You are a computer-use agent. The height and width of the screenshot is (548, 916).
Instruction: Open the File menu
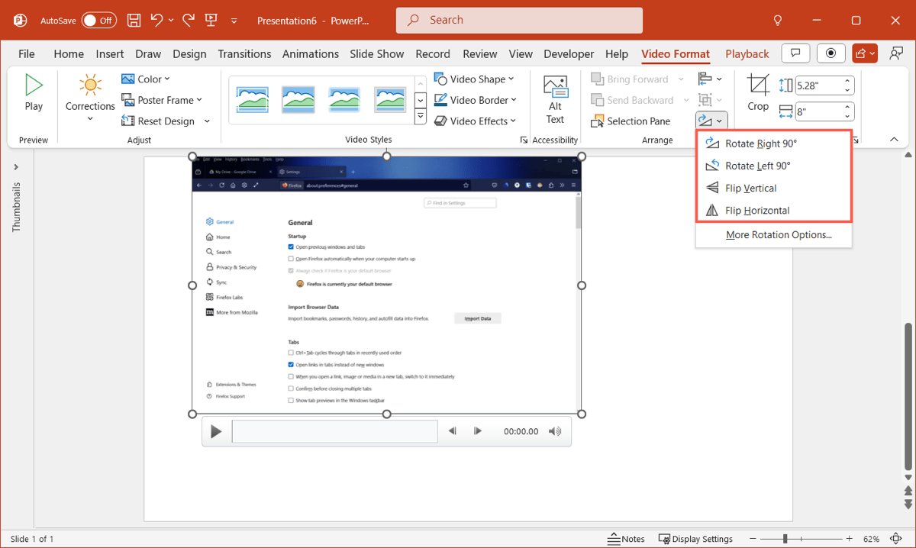pyautogui.click(x=27, y=54)
